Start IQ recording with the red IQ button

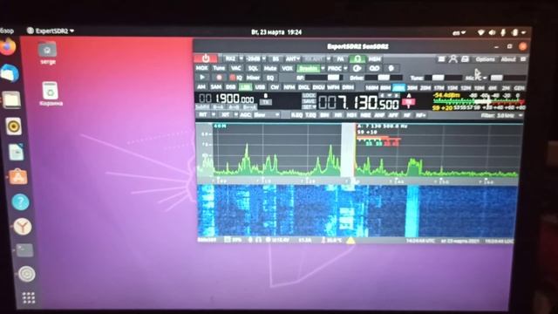(235, 78)
